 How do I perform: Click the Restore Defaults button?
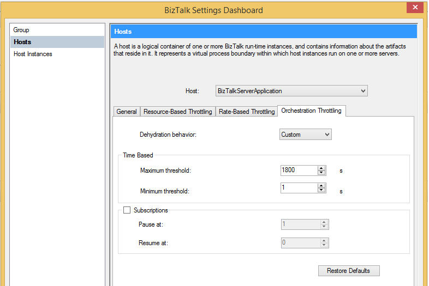(349, 271)
